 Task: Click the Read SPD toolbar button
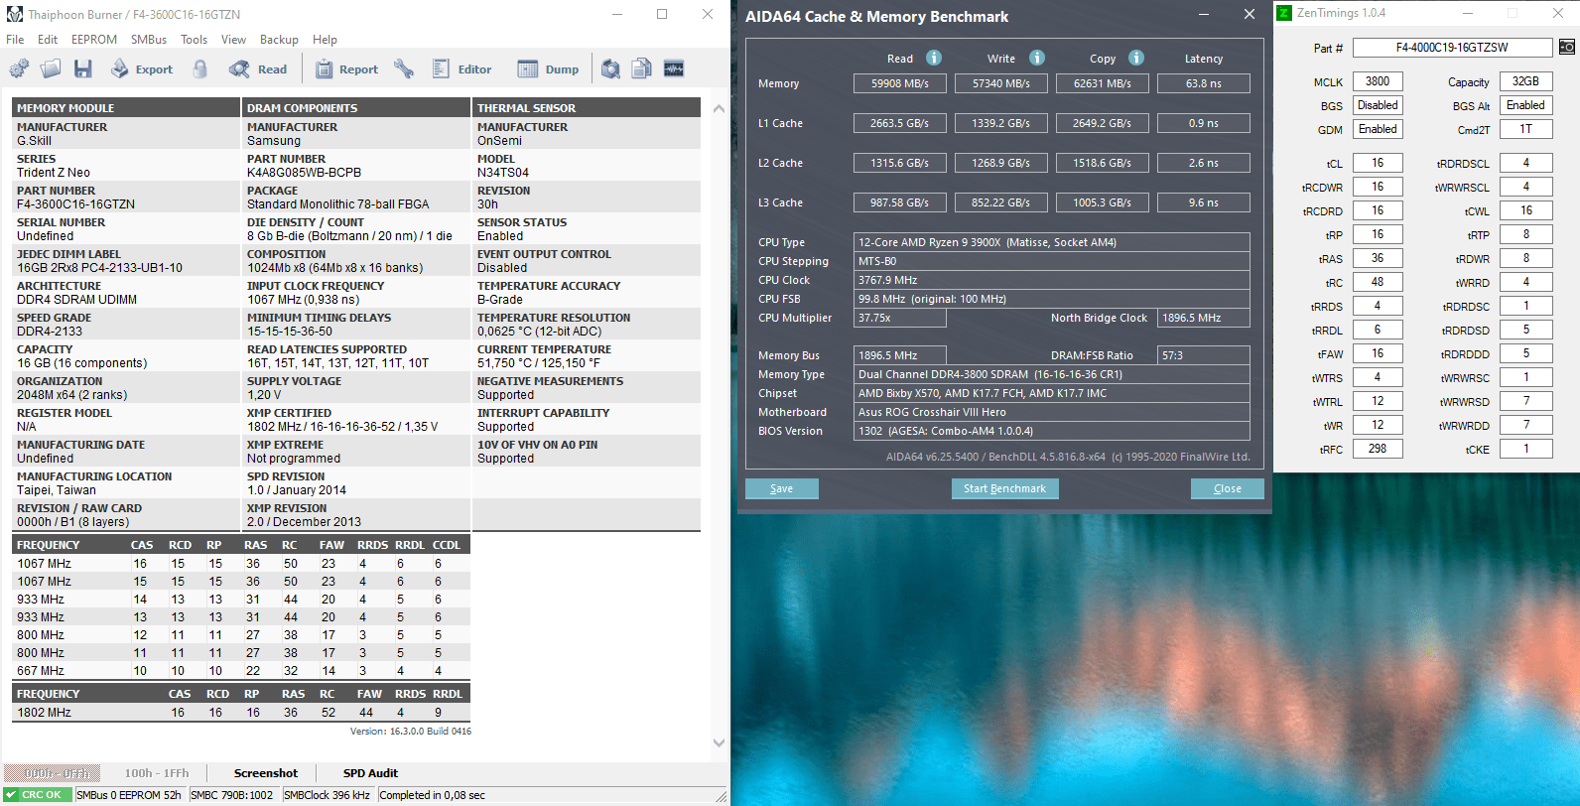pyautogui.click(x=258, y=68)
